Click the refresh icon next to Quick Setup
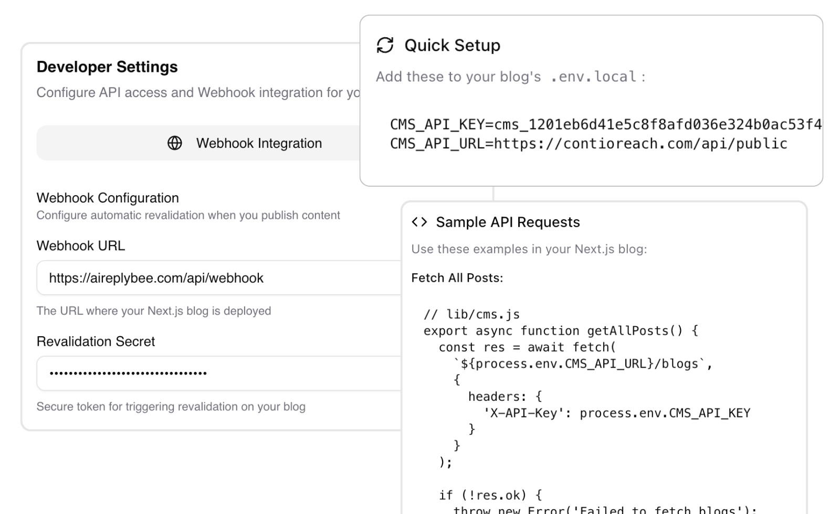 385,45
